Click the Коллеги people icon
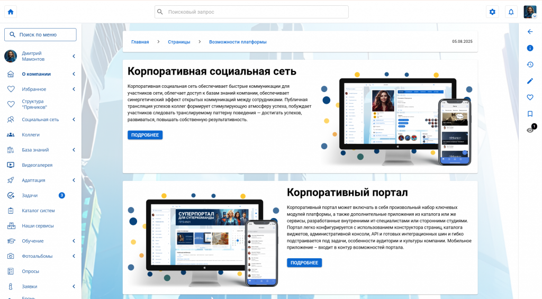 [11, 135]
